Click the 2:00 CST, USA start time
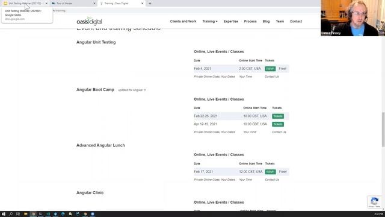The width and height of the screenshot is (385, 217). tap(250, 69)
